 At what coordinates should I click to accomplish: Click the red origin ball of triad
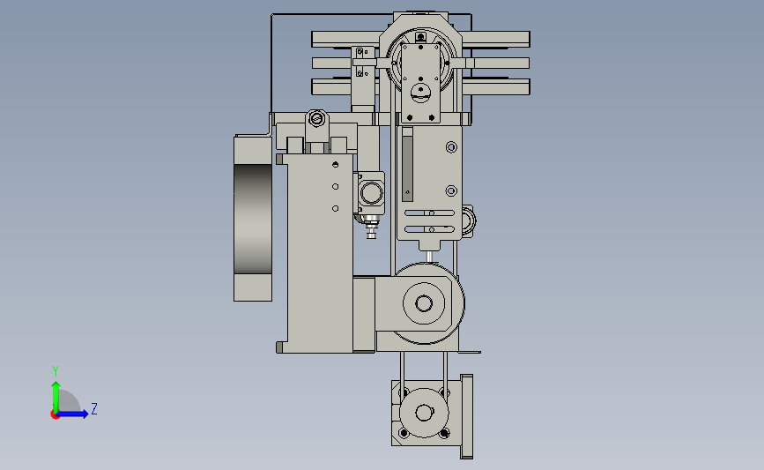click(x=55, y=415)
